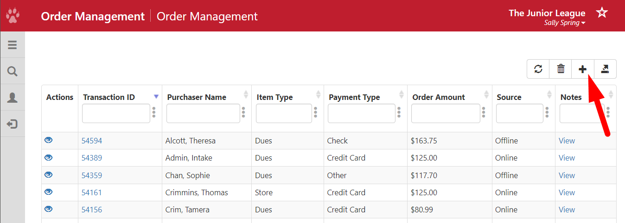Select the $117.70 order amount cell
Viewport: 625px width, 223px height.
coord(424,175)
